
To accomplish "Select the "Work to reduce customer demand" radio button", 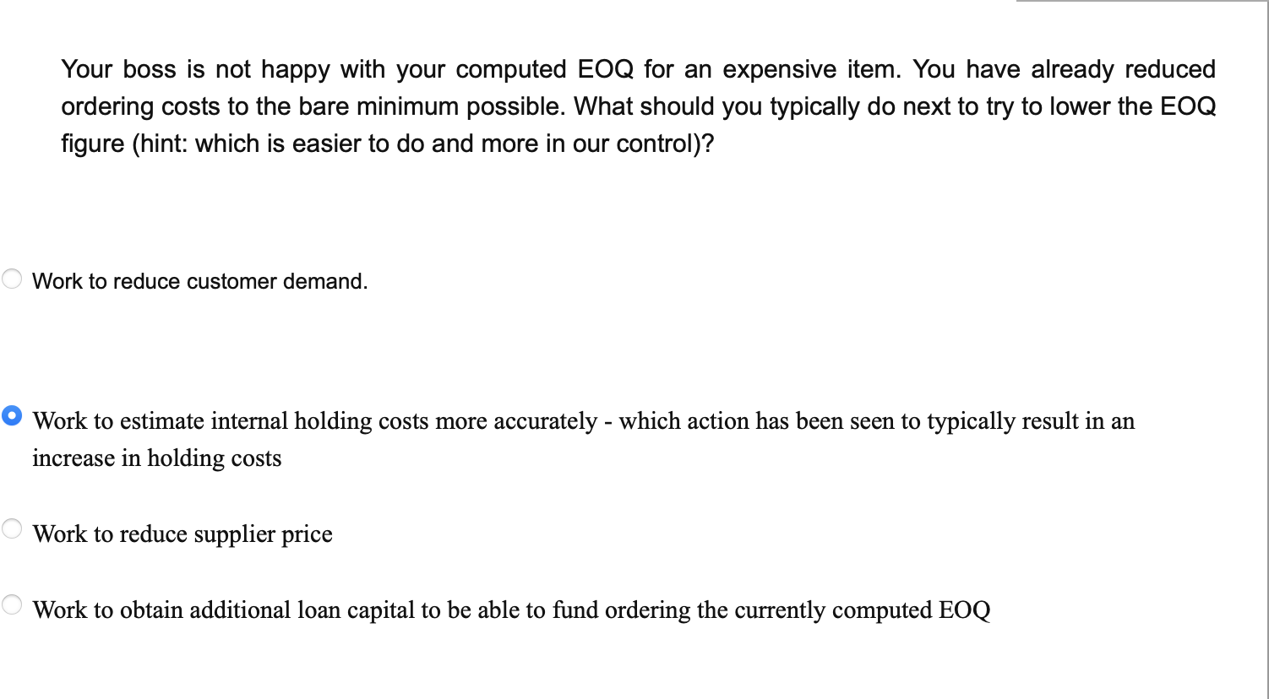I will pyautogui.click(x=12, y=277).
